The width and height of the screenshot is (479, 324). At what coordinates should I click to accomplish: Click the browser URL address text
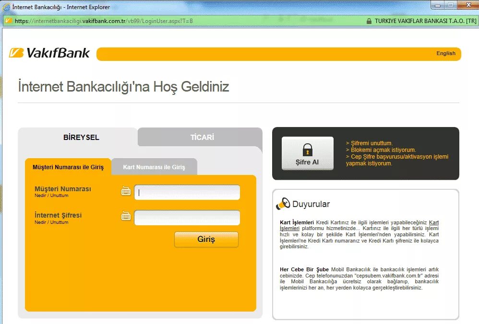(104, 21)
